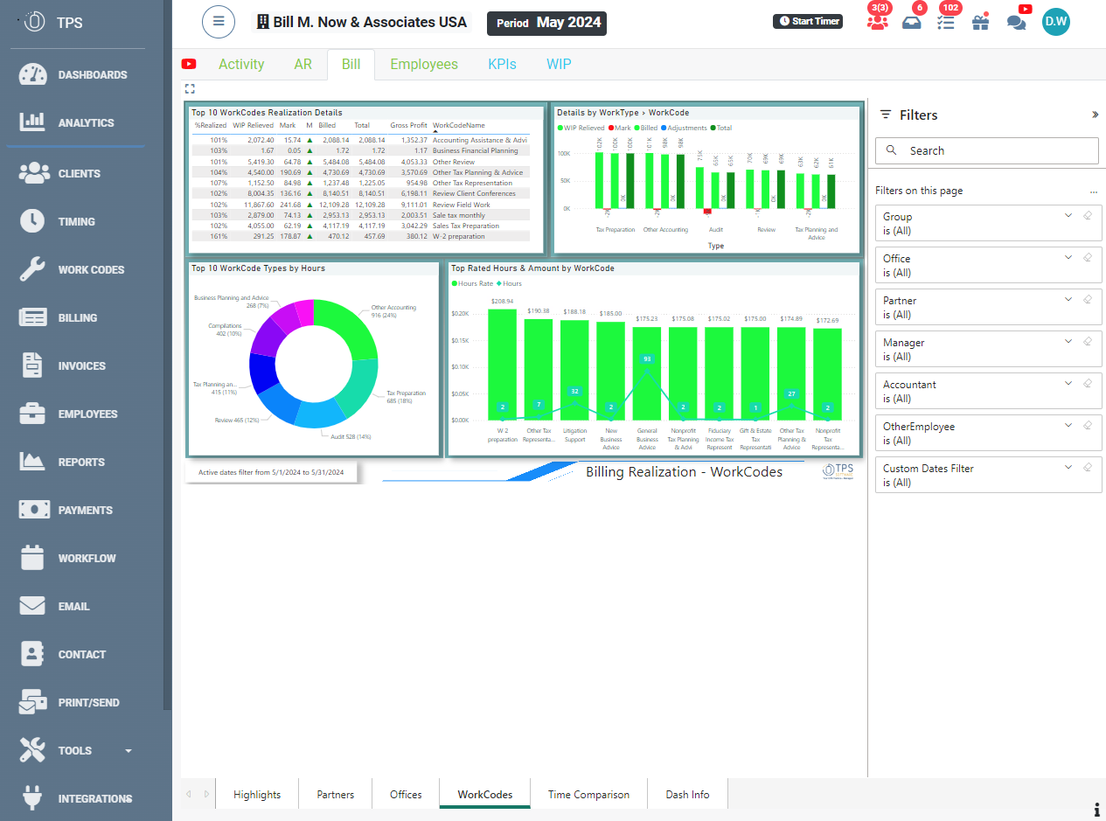Screen dimensions: 1106x821
Task: Switch to the WIP tab
Action: [x=559, y=64]
